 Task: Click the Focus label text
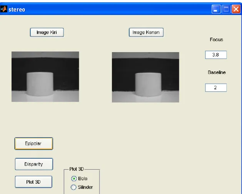click(216, 40)
